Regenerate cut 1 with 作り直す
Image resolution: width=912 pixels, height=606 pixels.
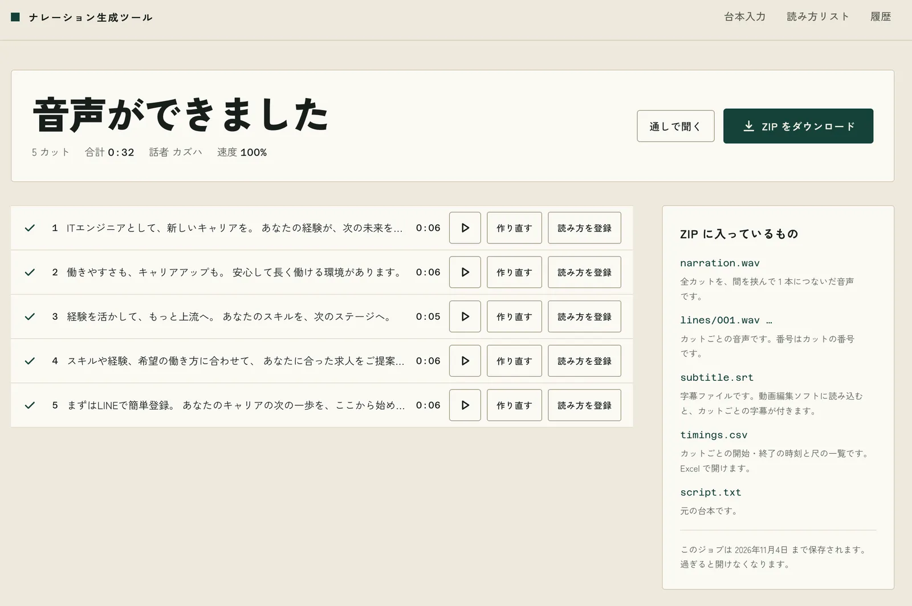click(514, 228)
